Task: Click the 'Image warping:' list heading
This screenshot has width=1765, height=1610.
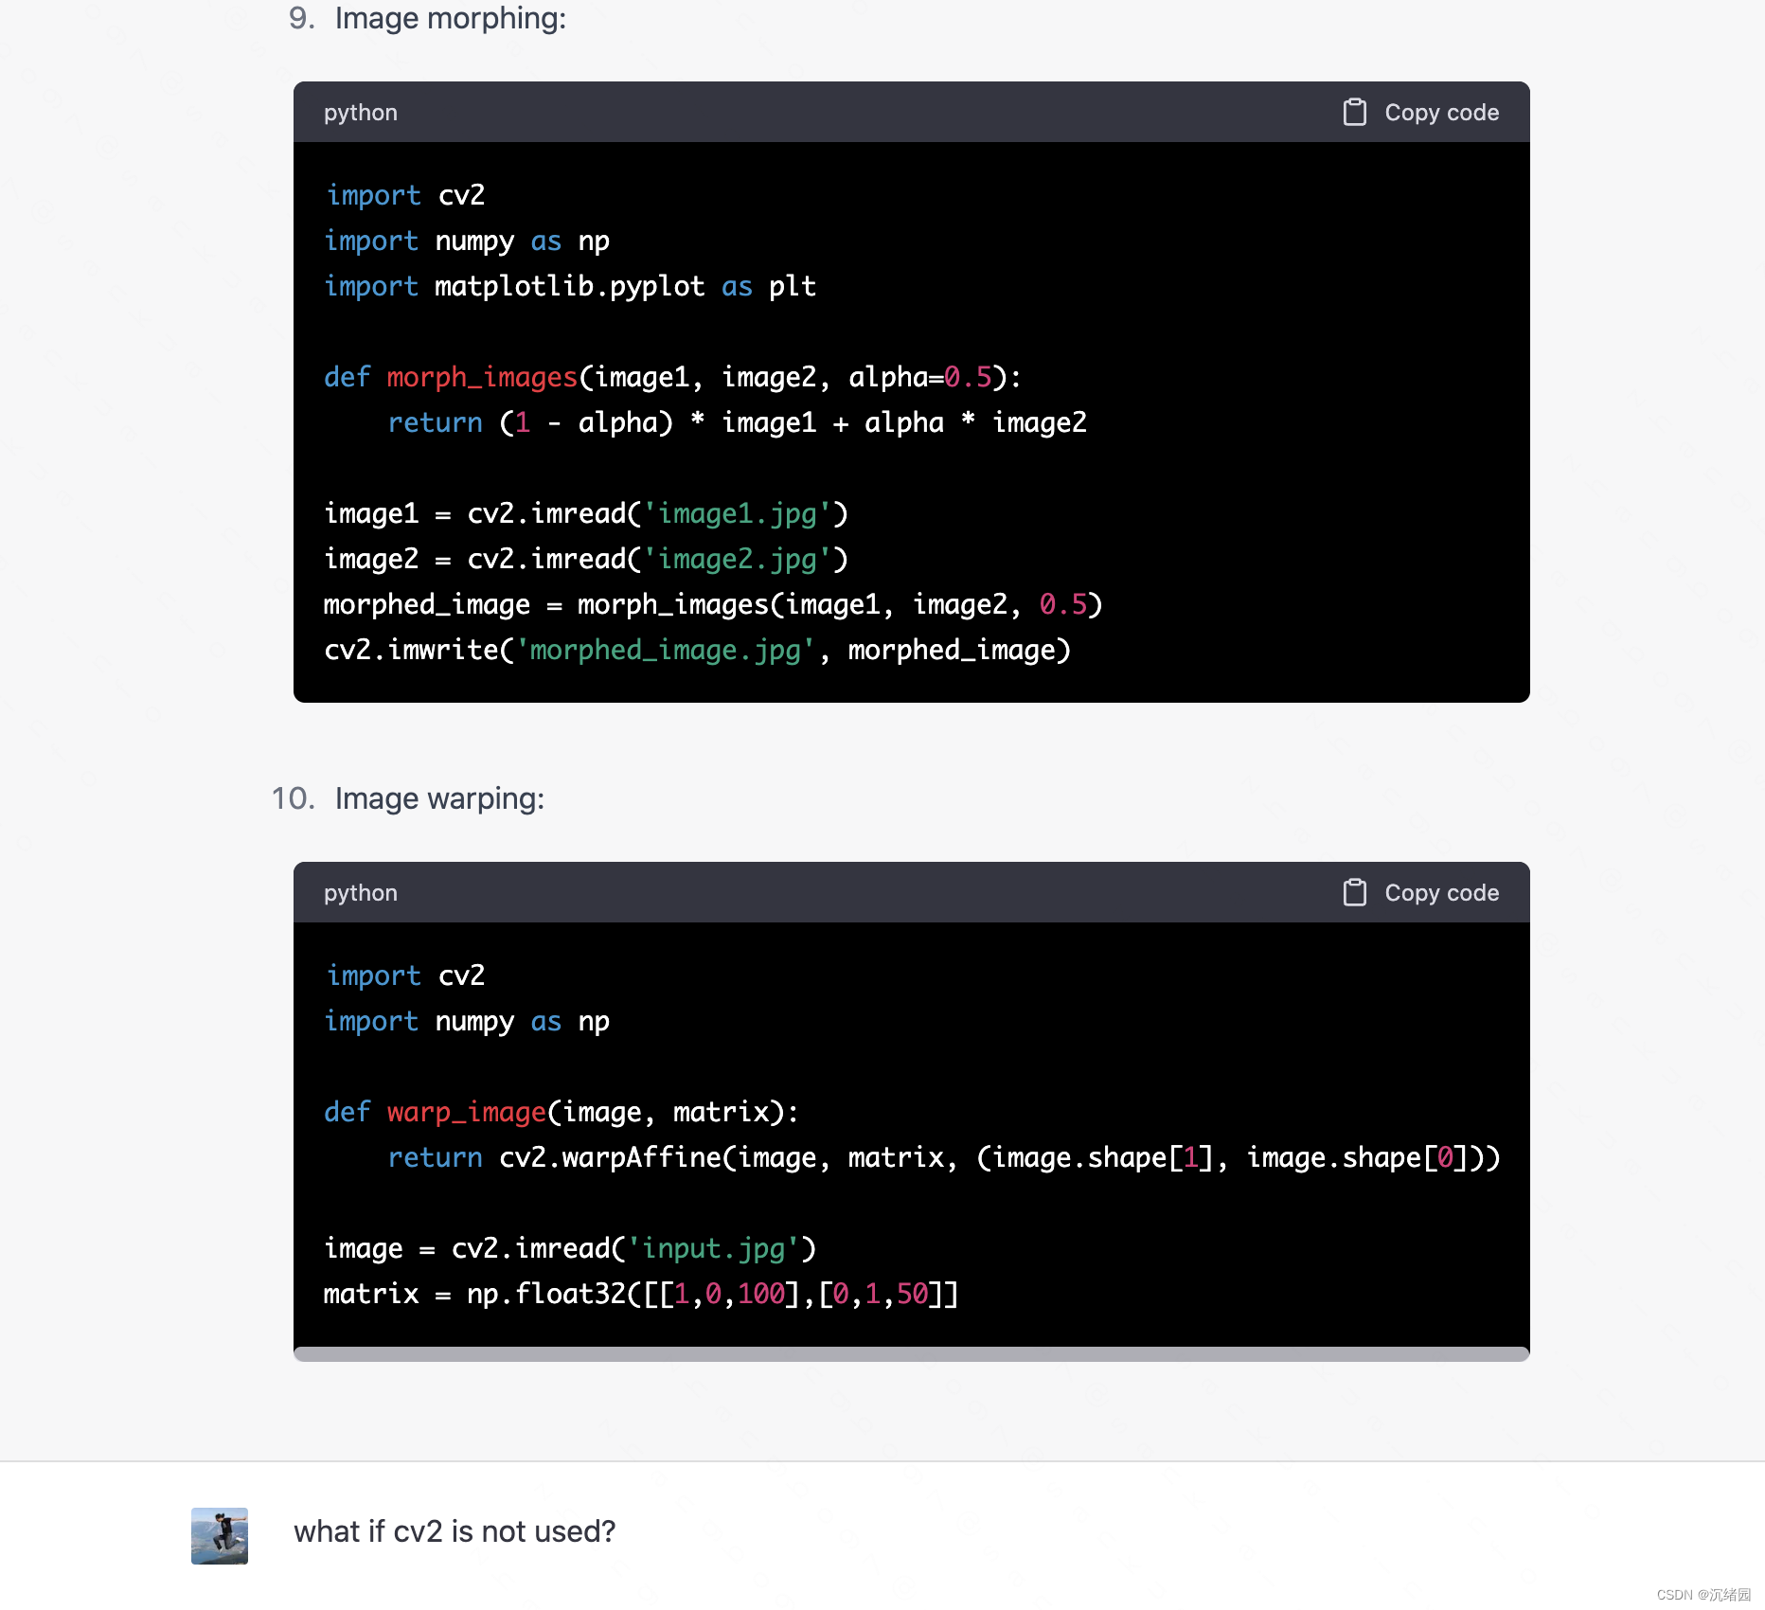Action: (439, 798)
